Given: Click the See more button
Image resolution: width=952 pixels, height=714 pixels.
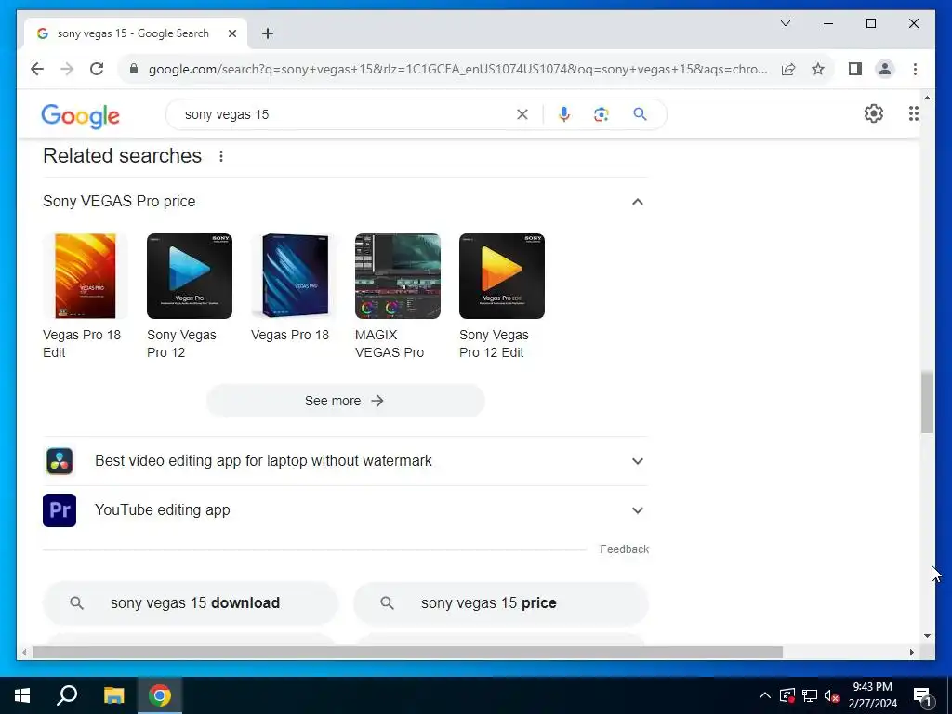Looking at the screenshot, I should click(346, 401).
